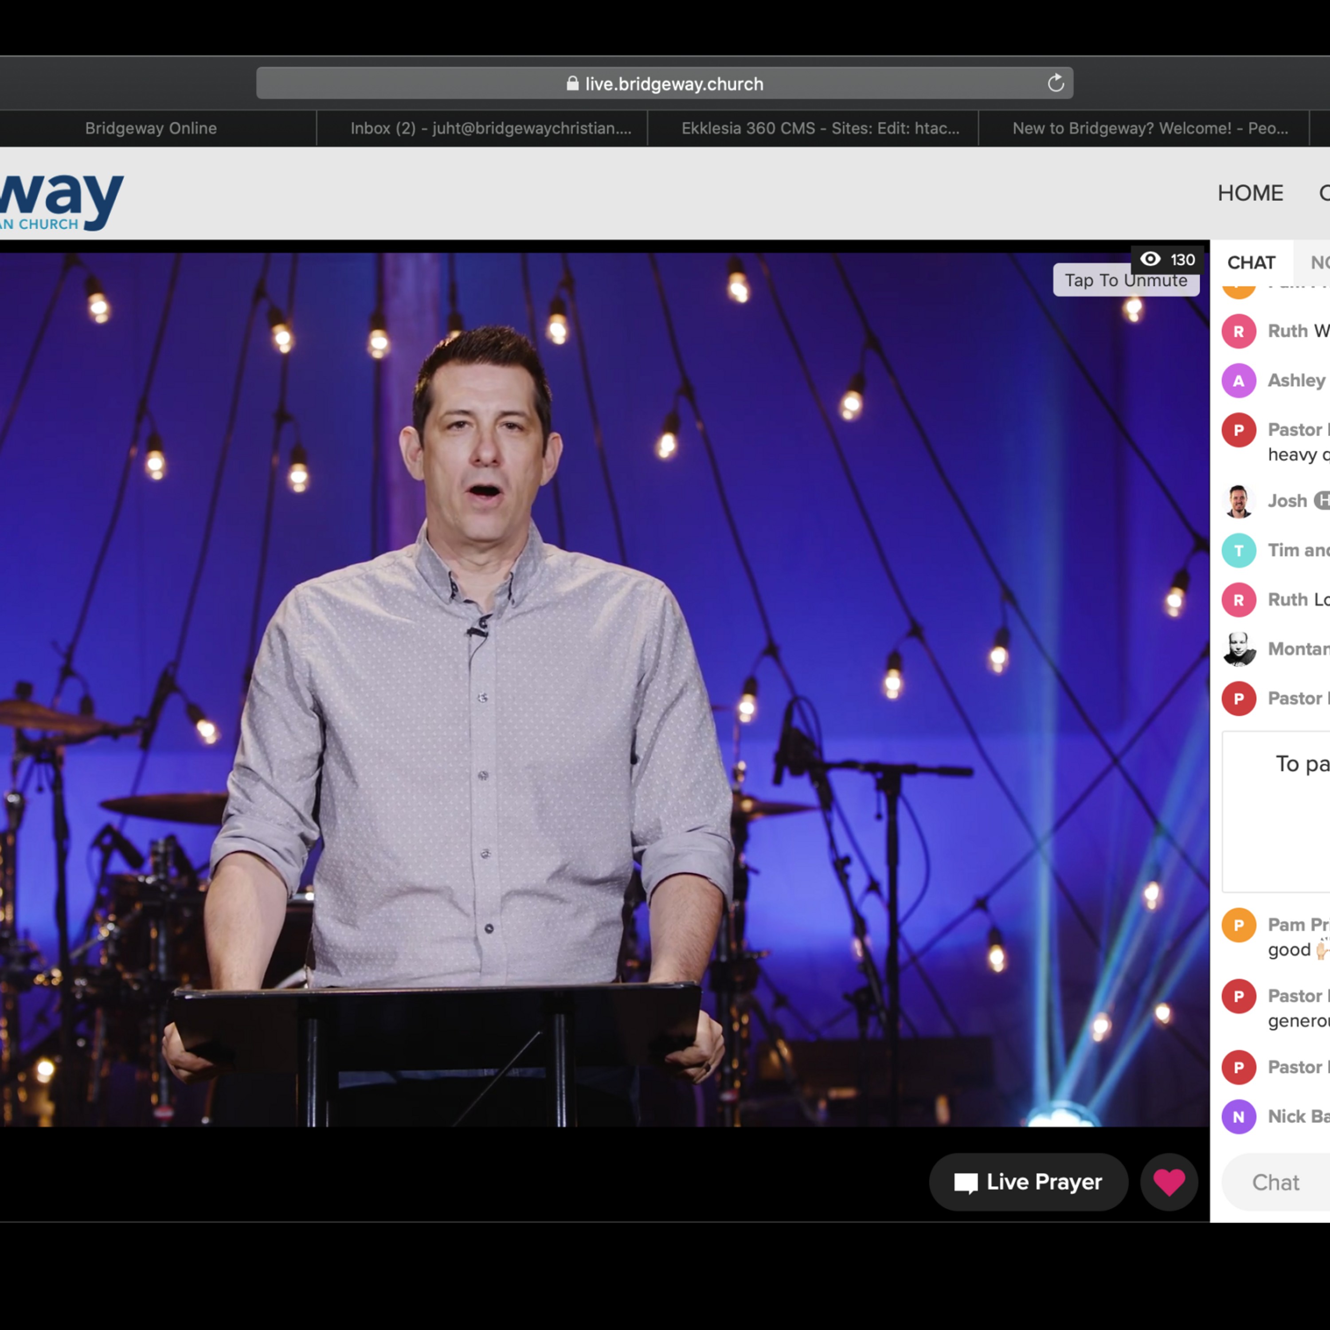Click the teal T avatar for Tim
The width and height of the screenshot is (1330, 1330).
1238,550
